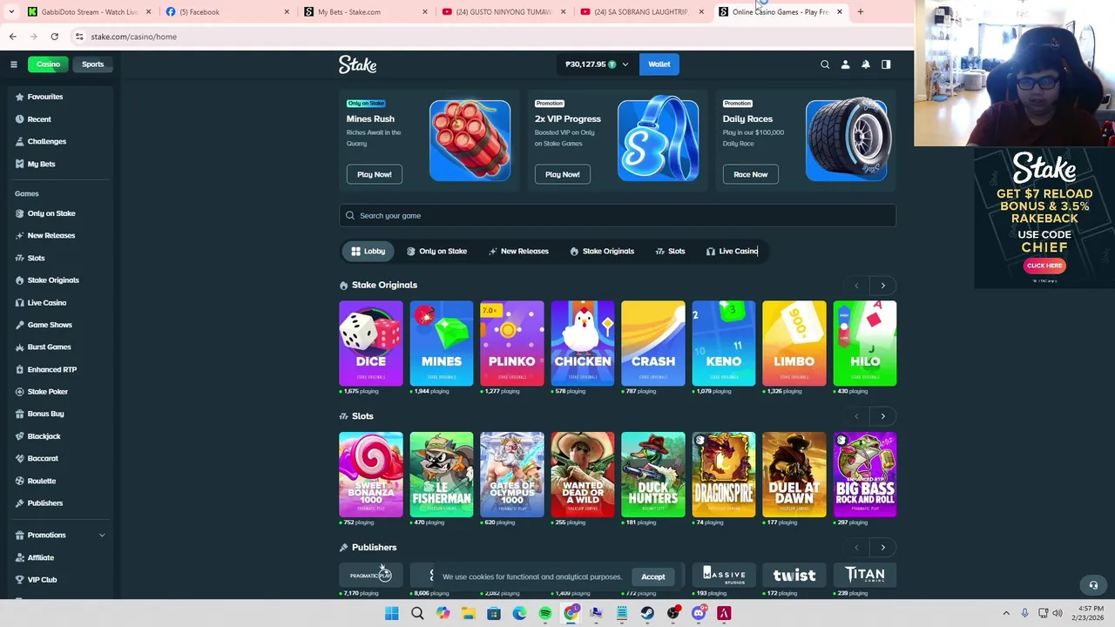This screenshot has height=627, width=1115.
Task: Open the Sweet Bonanza 1000 slot
Action: (x=371, y=475)
